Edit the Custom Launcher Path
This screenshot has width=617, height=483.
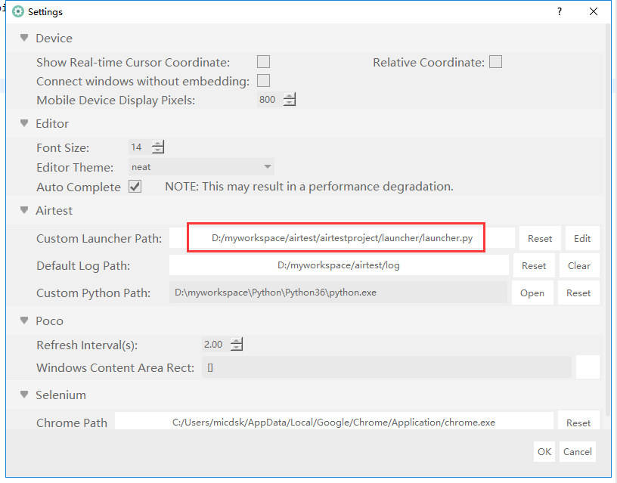[x=582, y=238]
